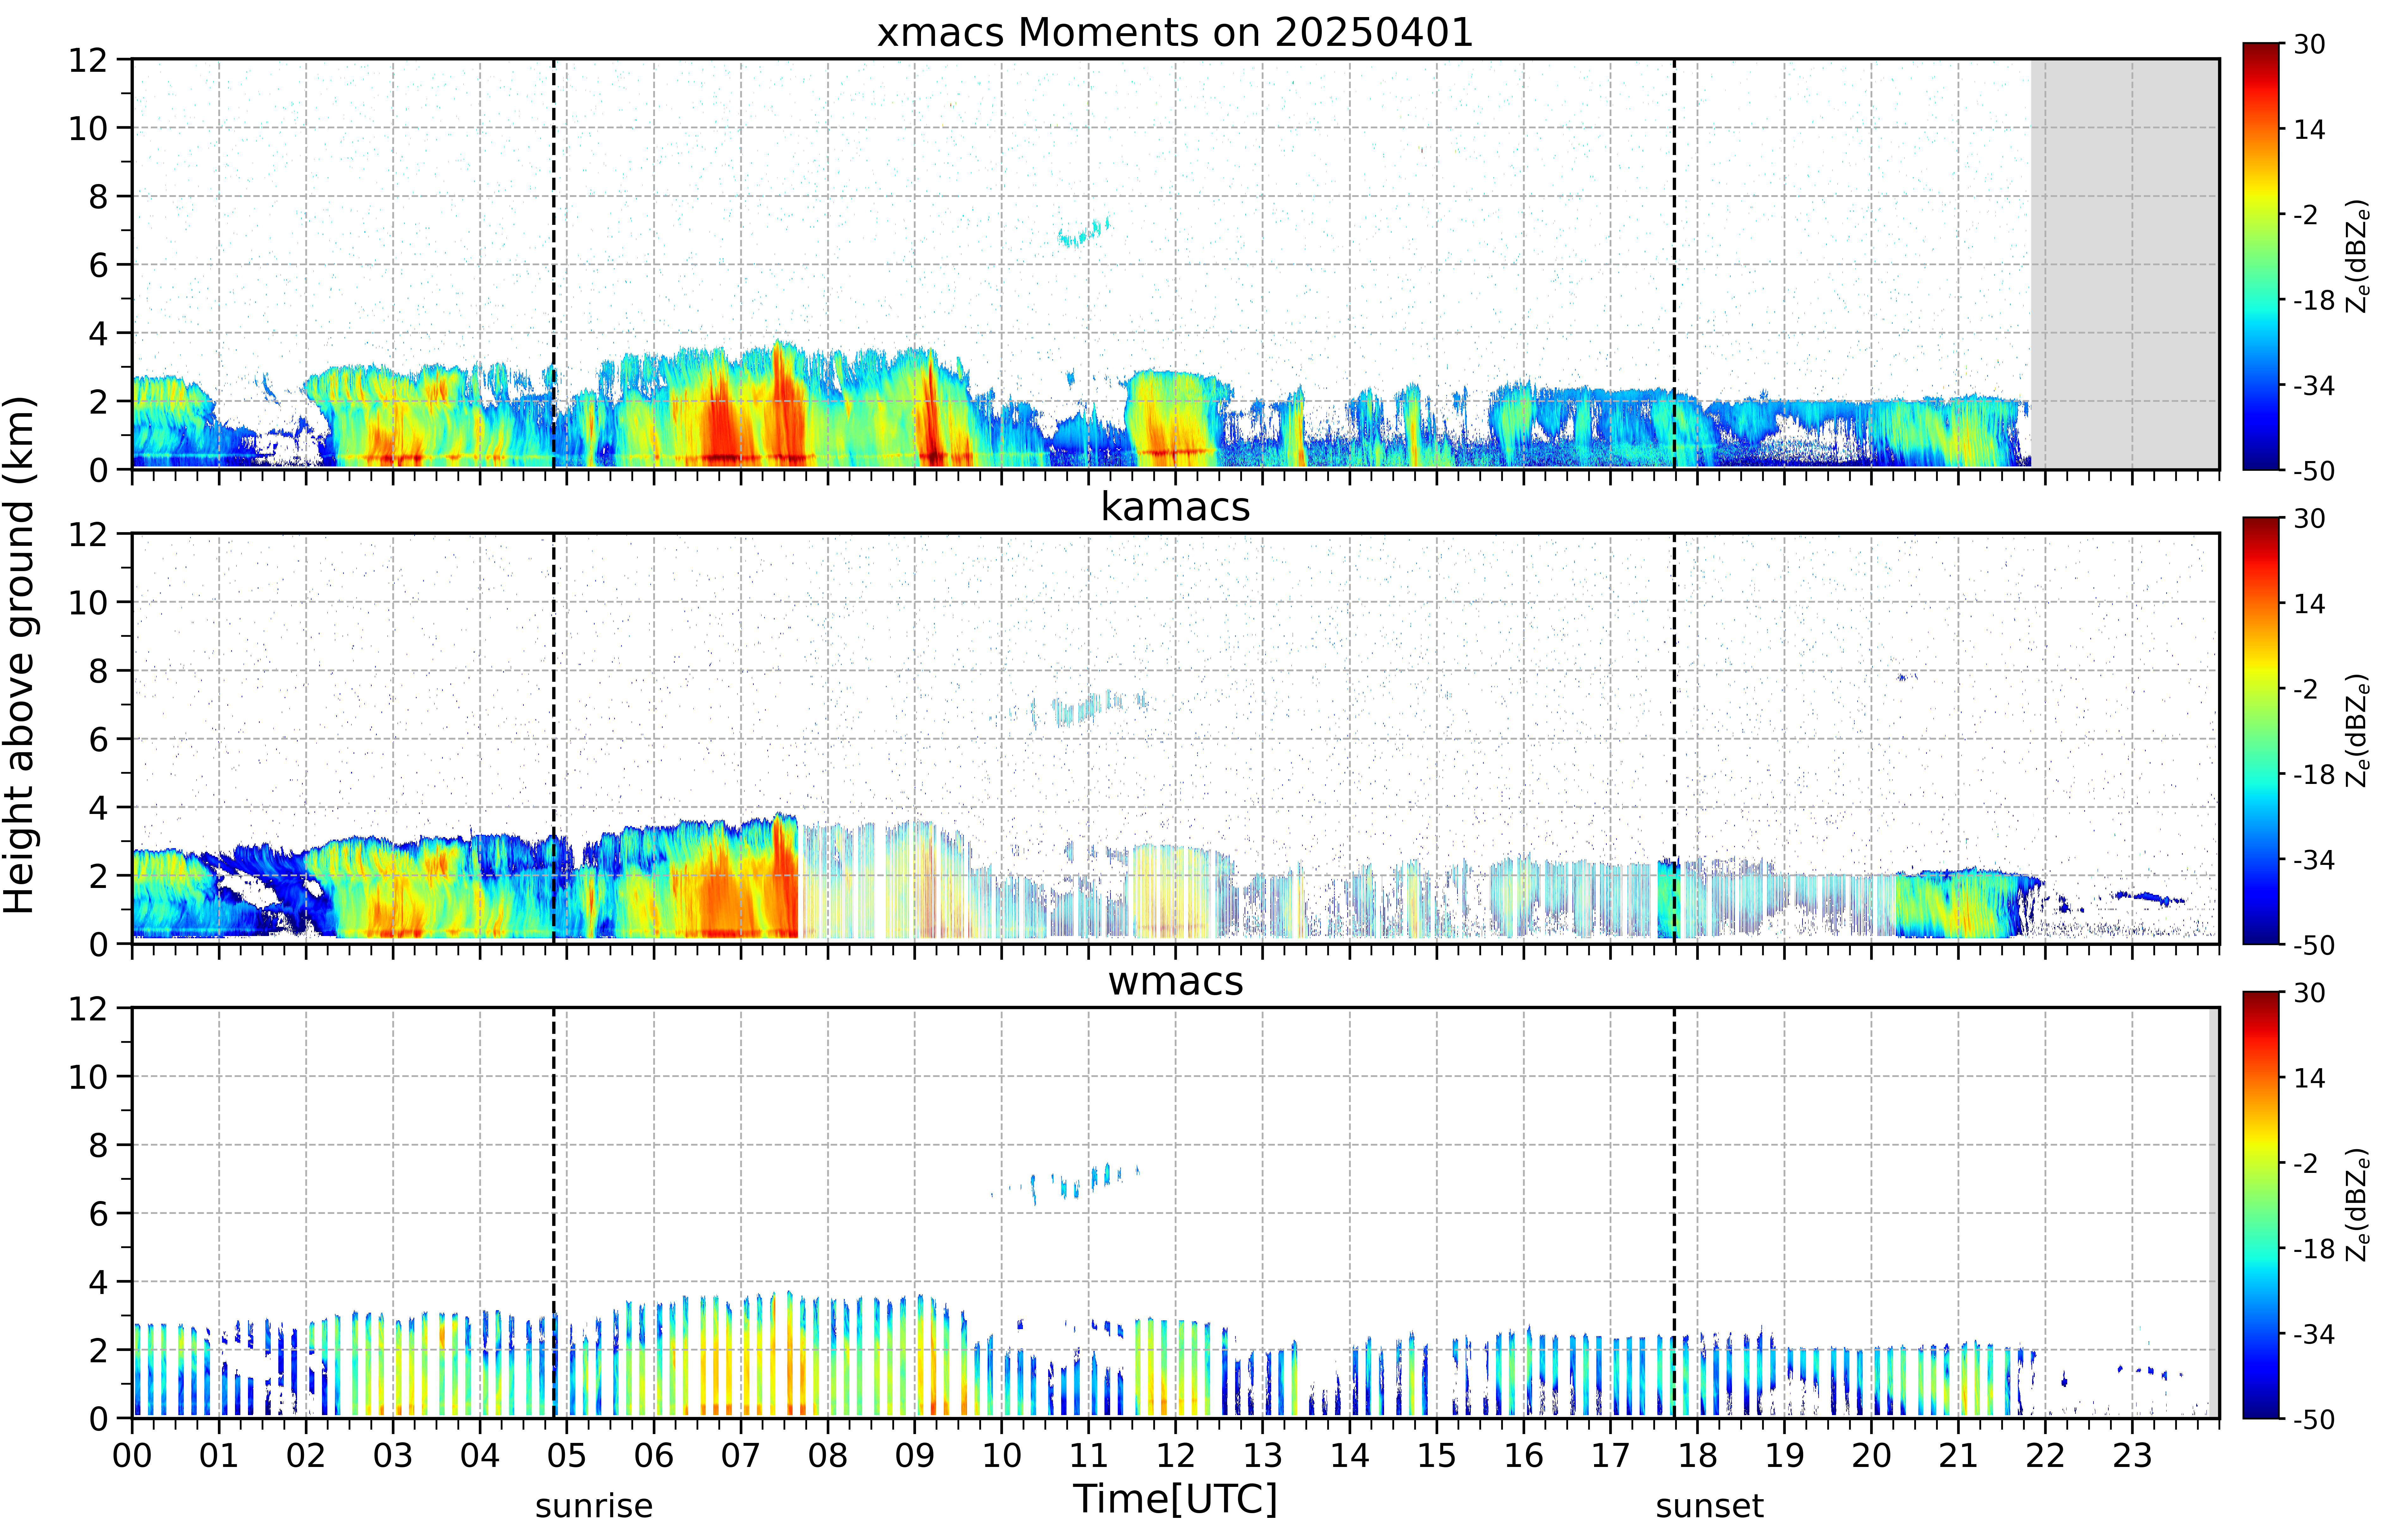Click the 'kamacs' panel title
Viewport: 2387px width, 1540px height.
pos(1175,507)
